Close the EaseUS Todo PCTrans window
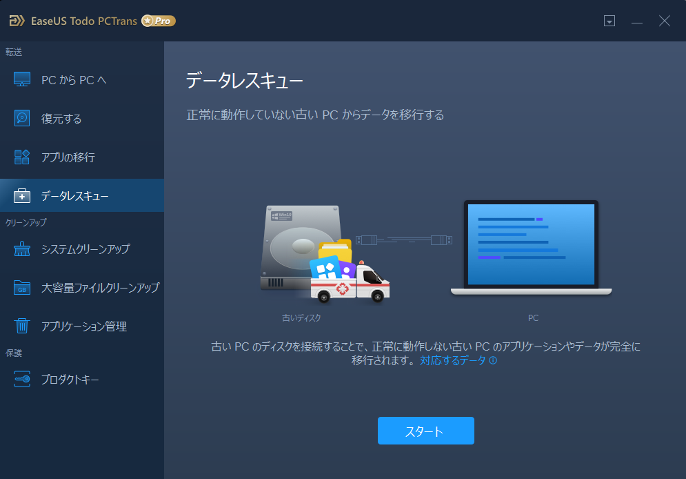Viewport: 686px width, 479px height. coord(665,21)
